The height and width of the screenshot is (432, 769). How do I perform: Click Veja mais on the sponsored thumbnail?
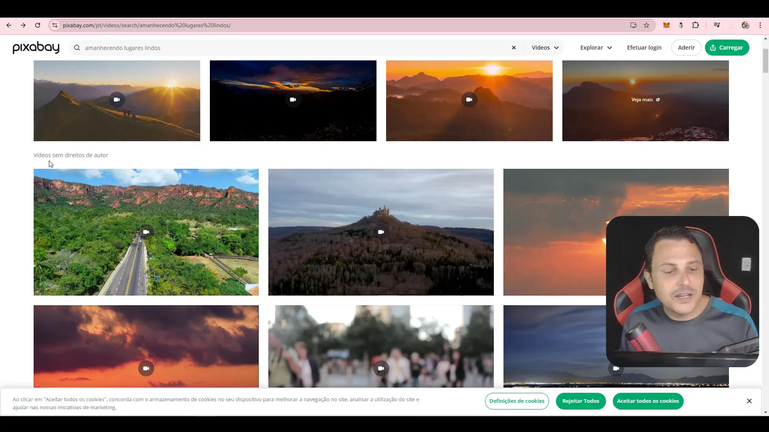click(x=645, y=100)
